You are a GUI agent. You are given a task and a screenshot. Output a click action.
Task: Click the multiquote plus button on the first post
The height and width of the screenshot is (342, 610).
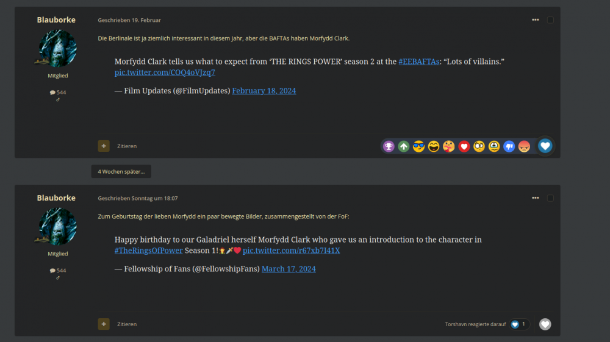(104, 146)
